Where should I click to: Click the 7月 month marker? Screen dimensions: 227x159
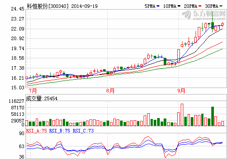tap(33, 91)
